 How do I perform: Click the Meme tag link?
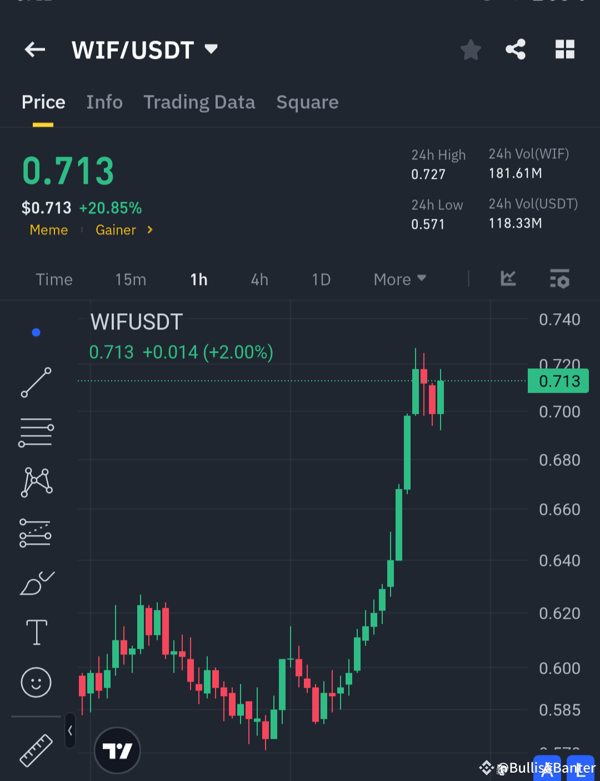point(48,230)
